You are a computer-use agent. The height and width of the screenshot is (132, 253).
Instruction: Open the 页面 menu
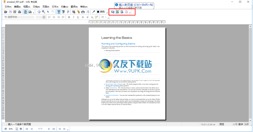coord(46,7)
